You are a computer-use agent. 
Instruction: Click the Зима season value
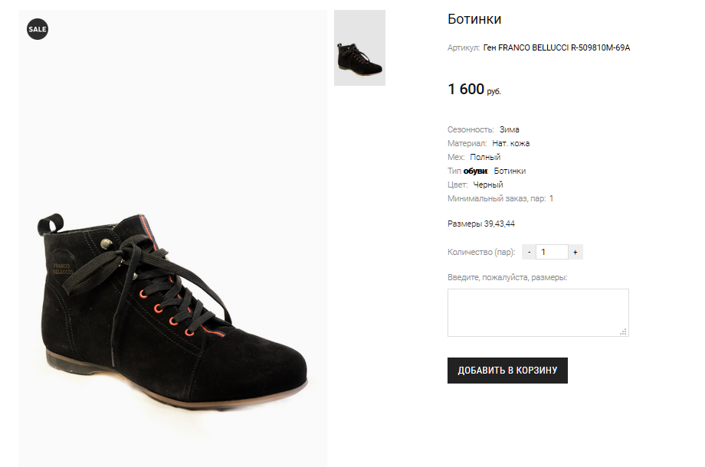[x=510, y=129]
